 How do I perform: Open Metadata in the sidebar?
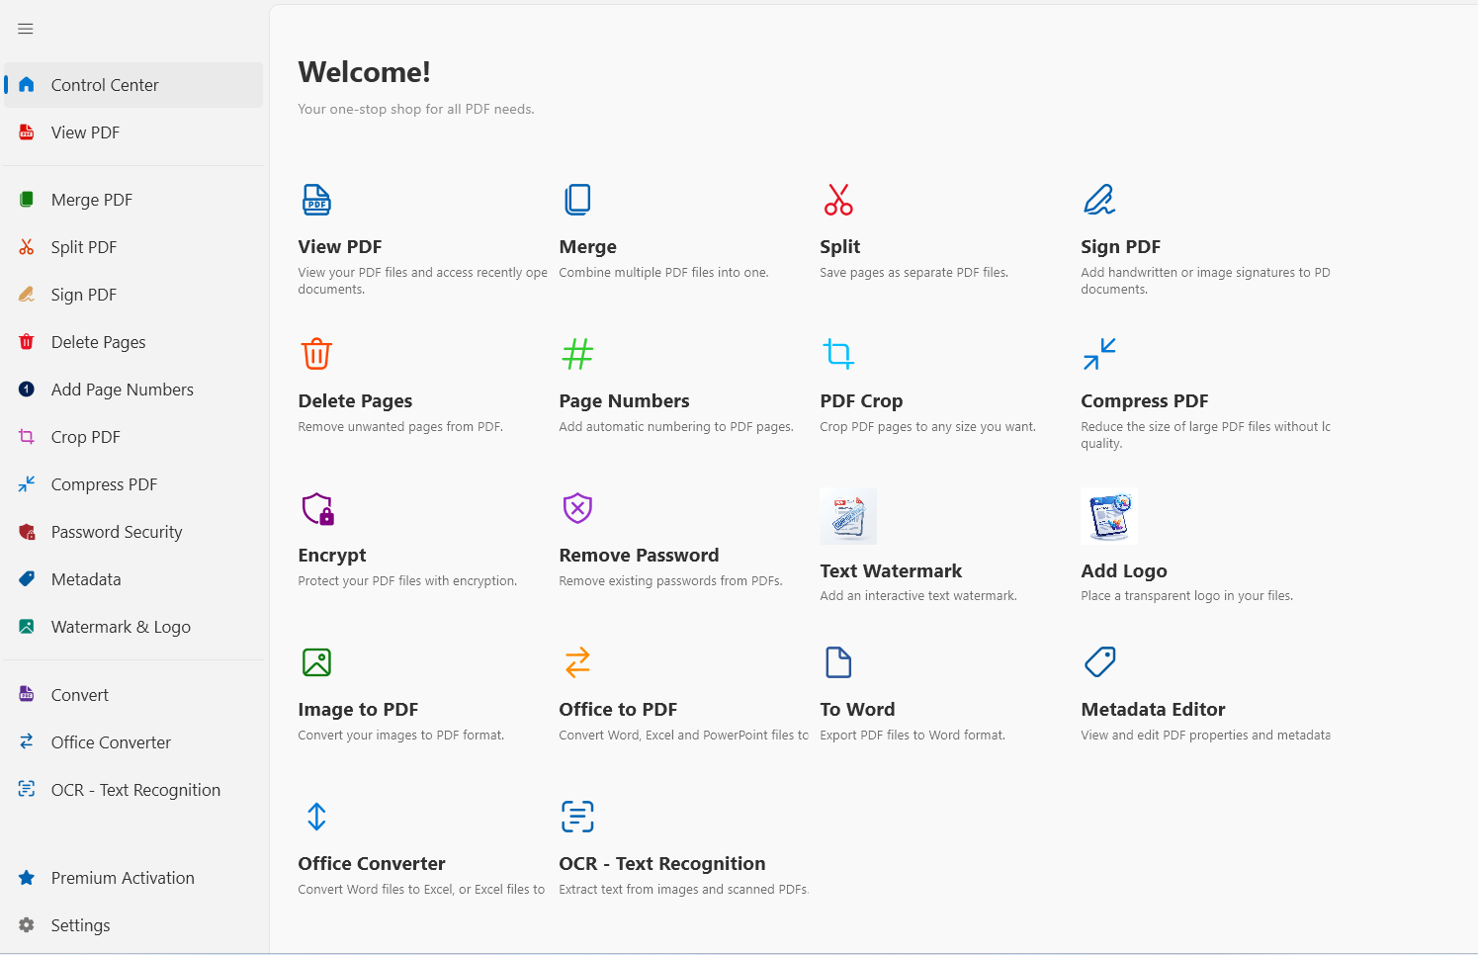pyautogui.click(x=133, y=579)
